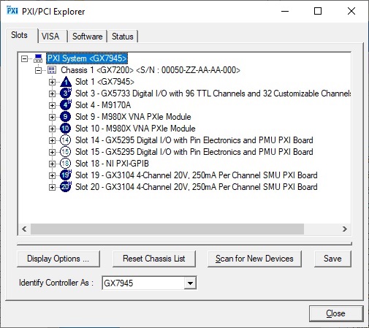Click the Slot 1 triangle controller icon
The height and width of the screenshot is (328, 369).
point(66,82)
